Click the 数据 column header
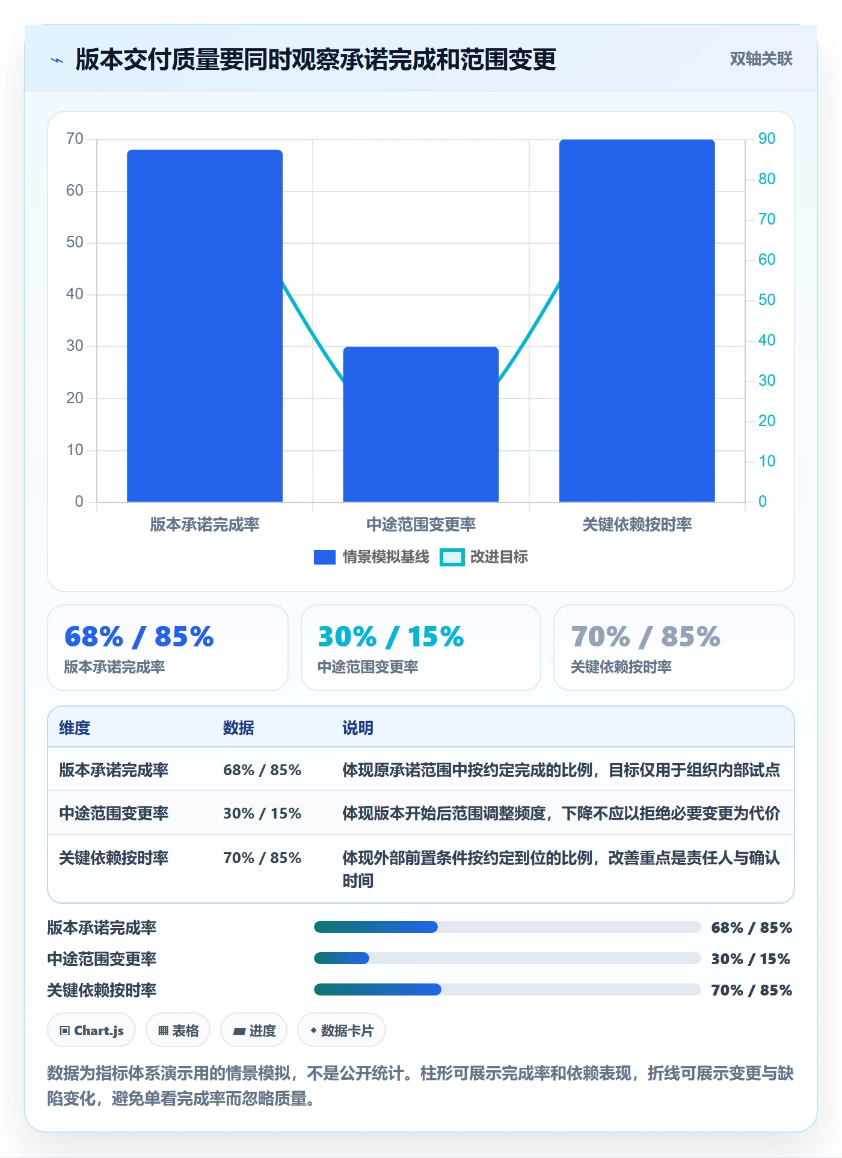This screenshot has width=842, height=1158. (239, 728)
